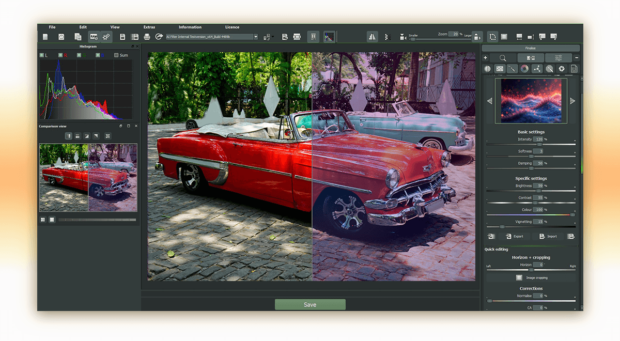Open the Extras menu
This screenshot has height=341, width=620.
point(149,27)
